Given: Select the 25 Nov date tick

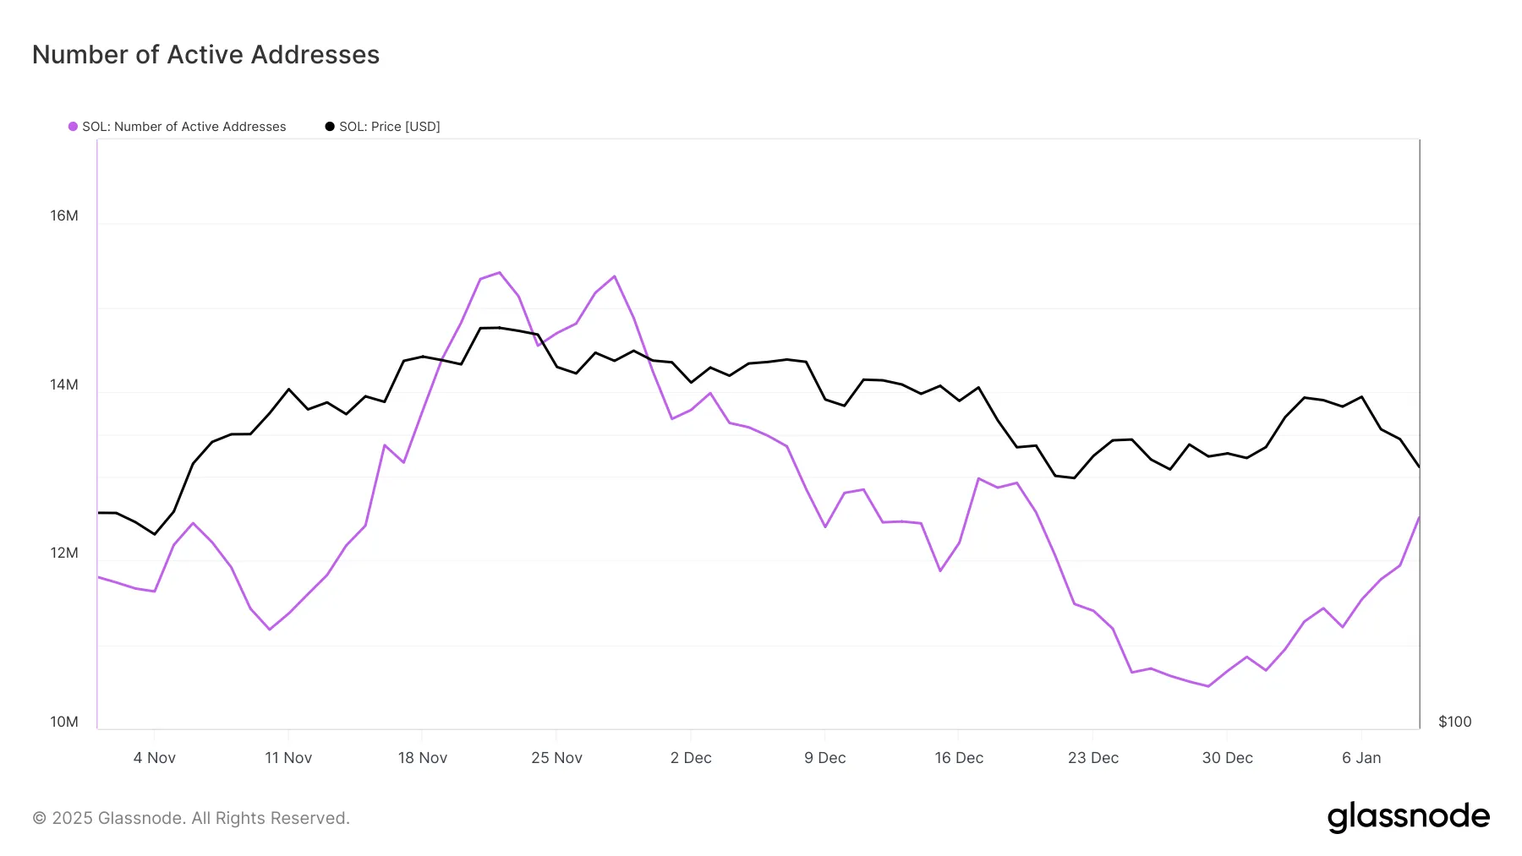Looking at the screenshot, I should click(x=556, y=758).
